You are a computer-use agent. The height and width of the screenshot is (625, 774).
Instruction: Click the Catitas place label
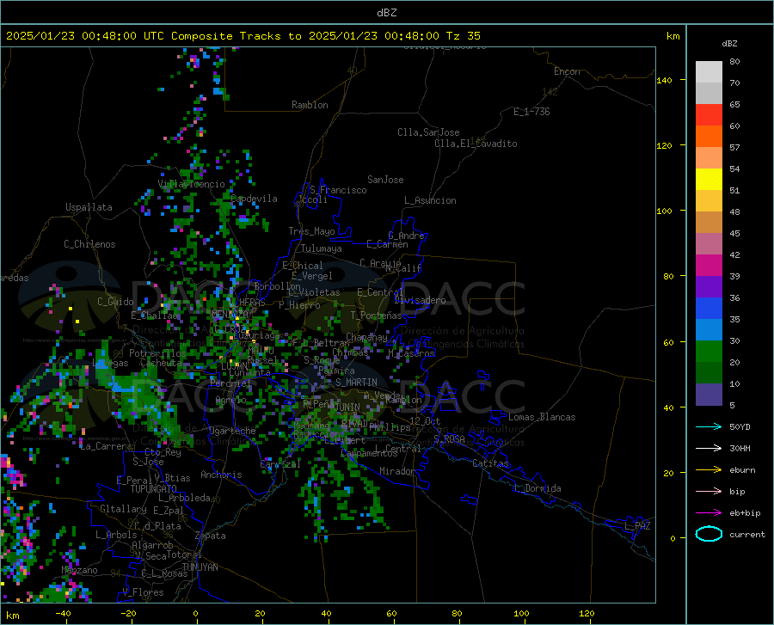(490, 463)
